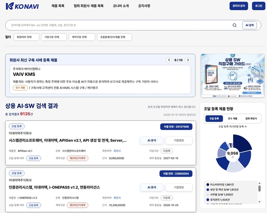Click the search magnifier icon
The image size is (267, 213).
coord(235,25)
